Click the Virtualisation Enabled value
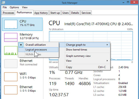Image resolution: width=139 pixels, height=99 pixels. click(123, 83)
